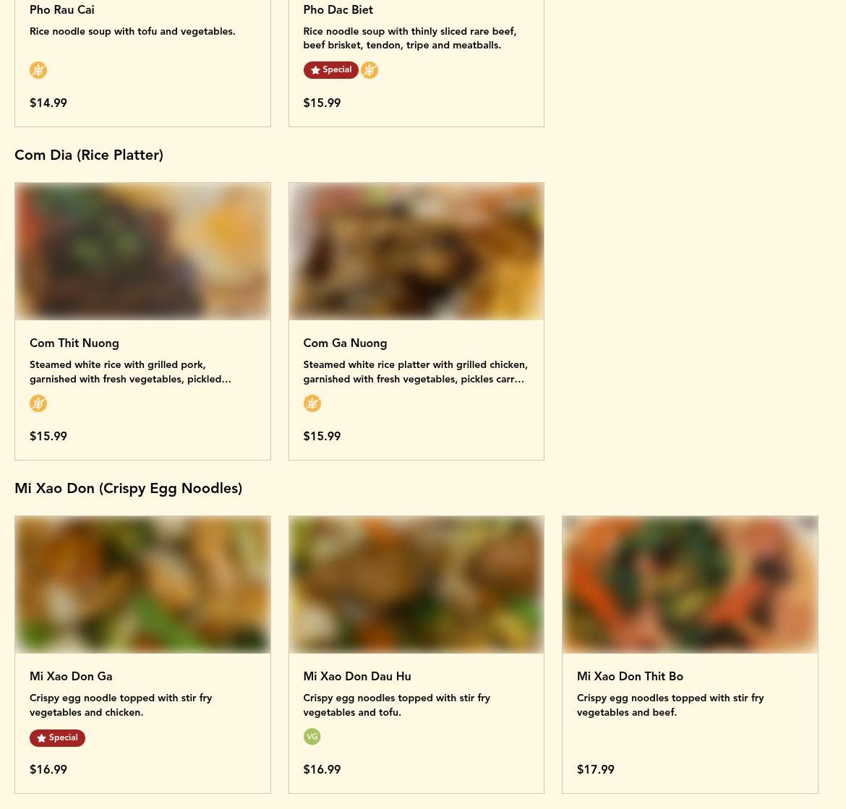Click the Mi Xao Don Thit Bo dish image
846x809 pixels.
coord(690,585)
